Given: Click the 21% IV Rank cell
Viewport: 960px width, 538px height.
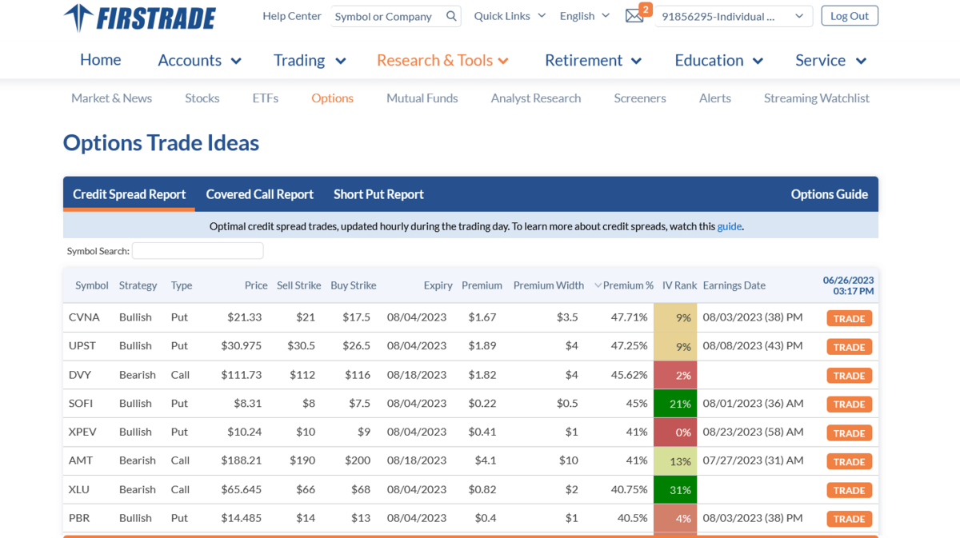Looking at the screenshot, I should pyautogui.click(x=675, y=404).
